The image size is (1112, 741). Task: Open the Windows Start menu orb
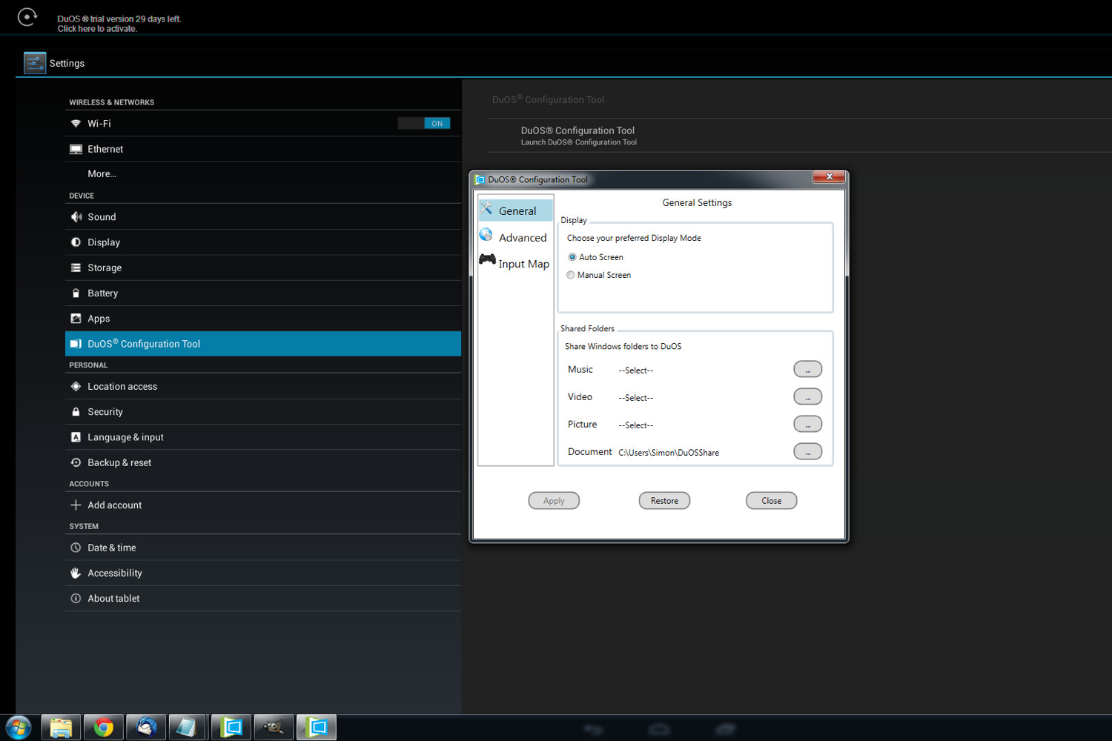[x=18, y=728]
